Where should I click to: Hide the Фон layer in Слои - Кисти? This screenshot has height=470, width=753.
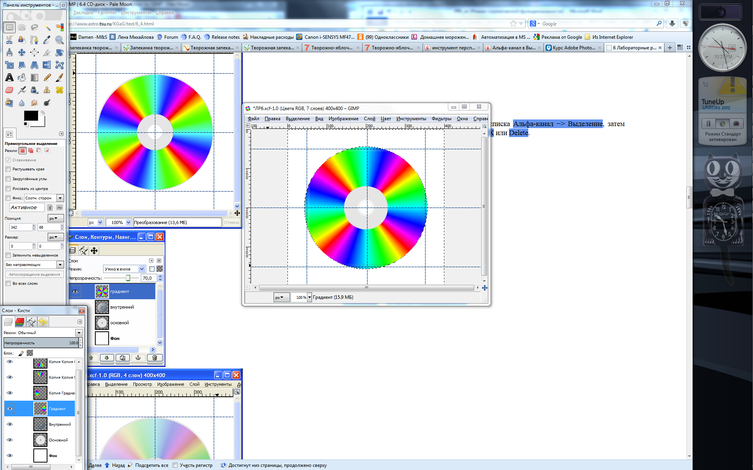(10, 456)
